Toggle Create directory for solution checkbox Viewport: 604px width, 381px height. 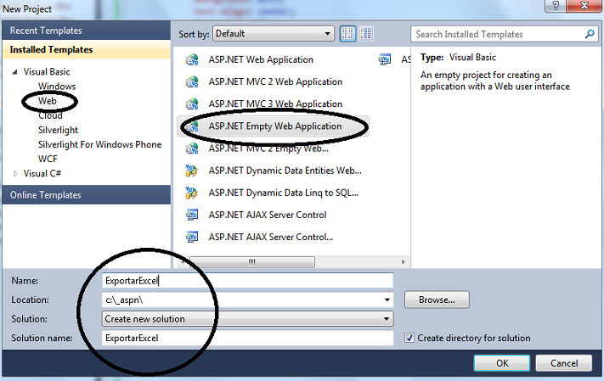pos(409,338)
